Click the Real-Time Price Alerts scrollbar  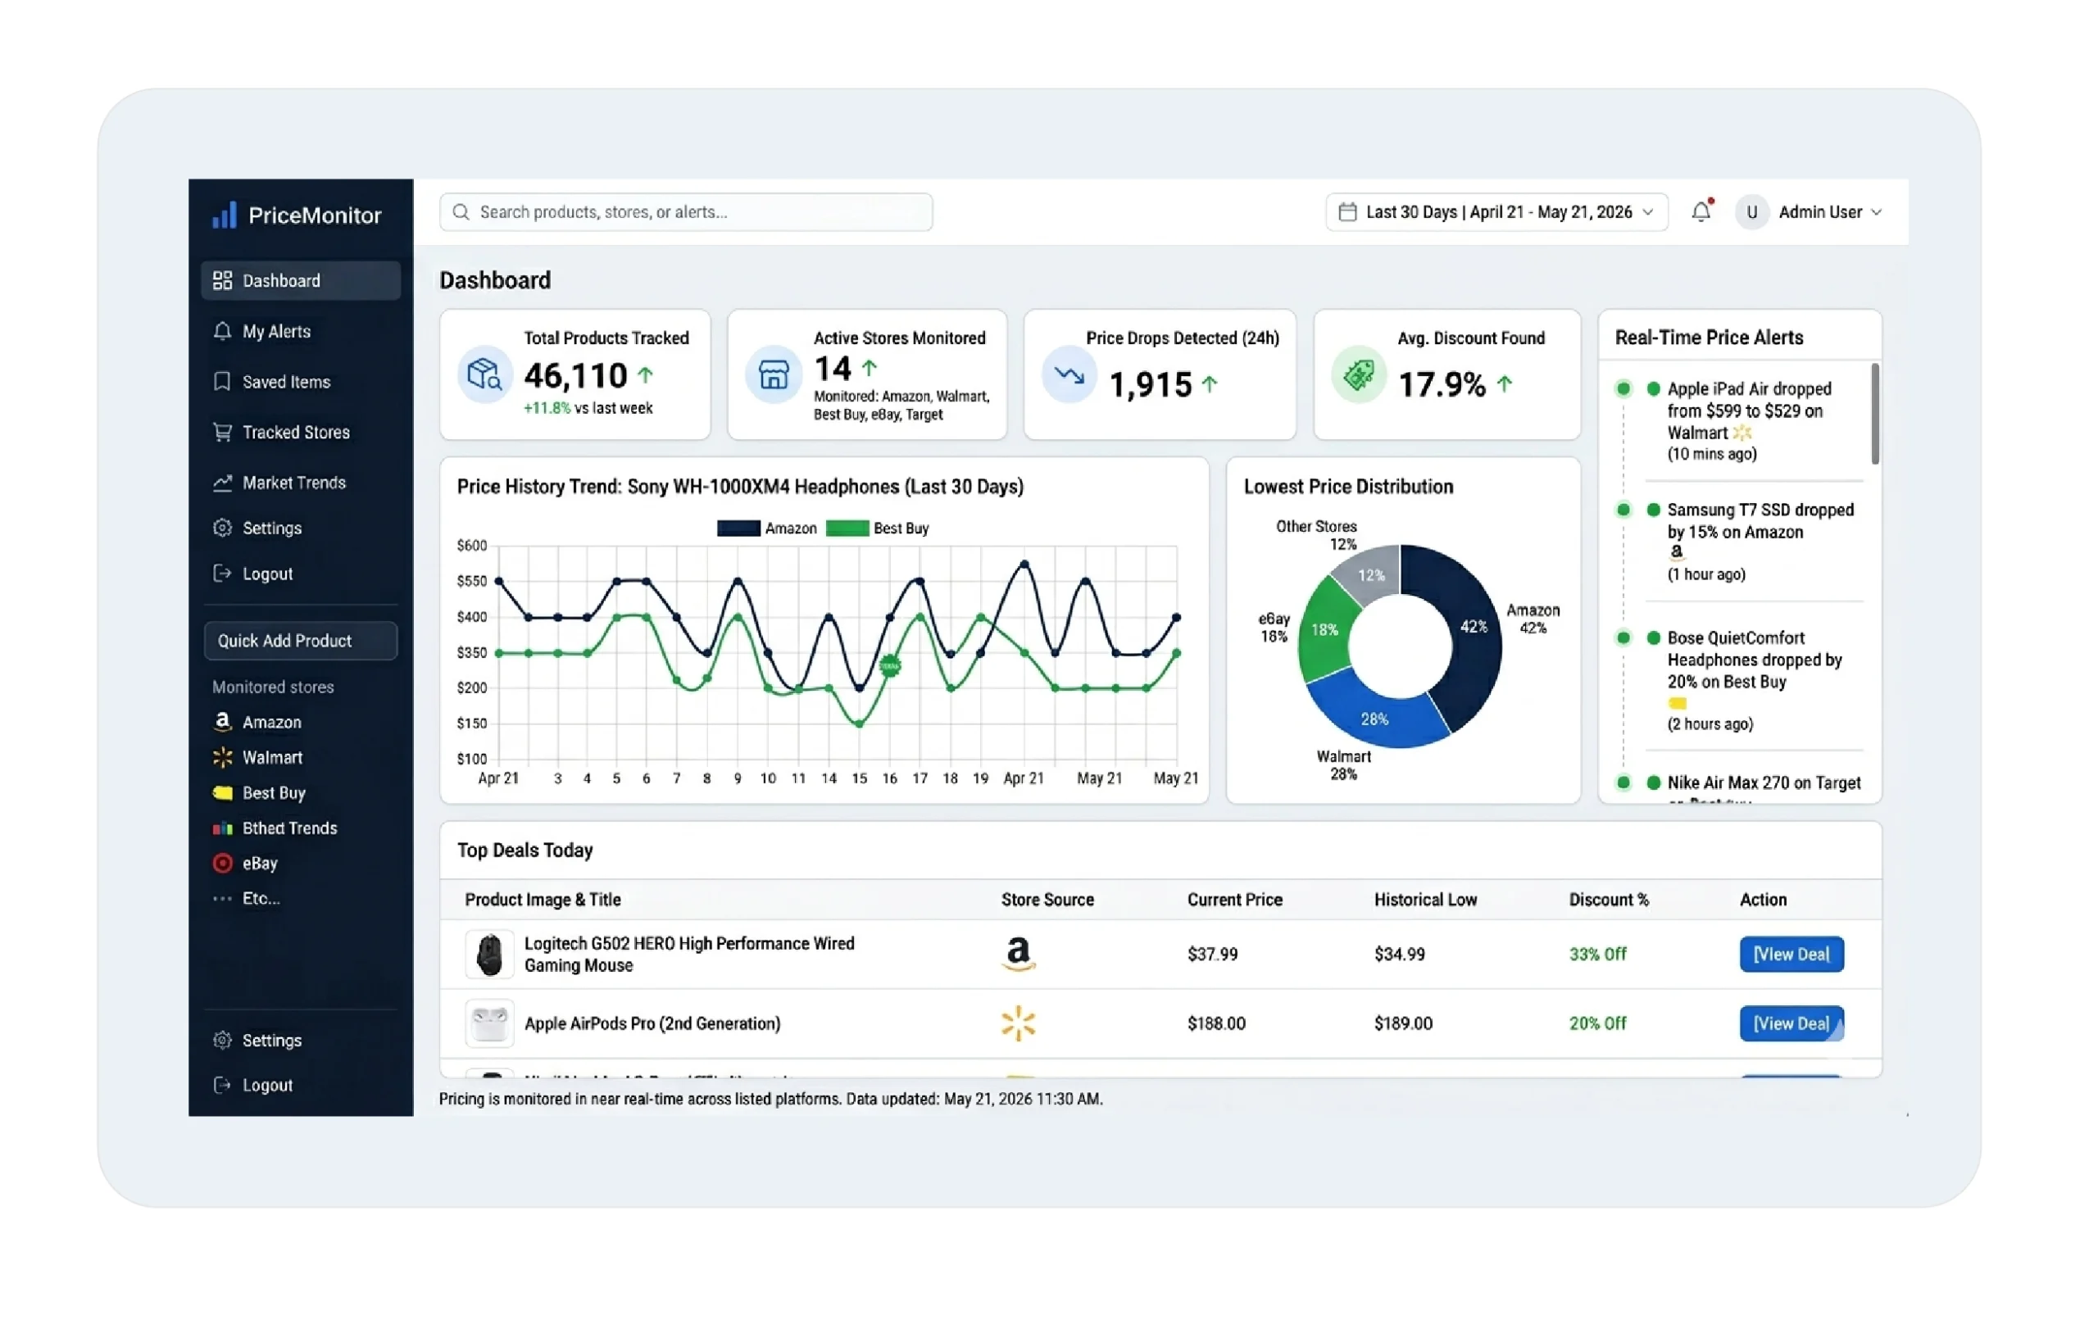[1874, 415]
